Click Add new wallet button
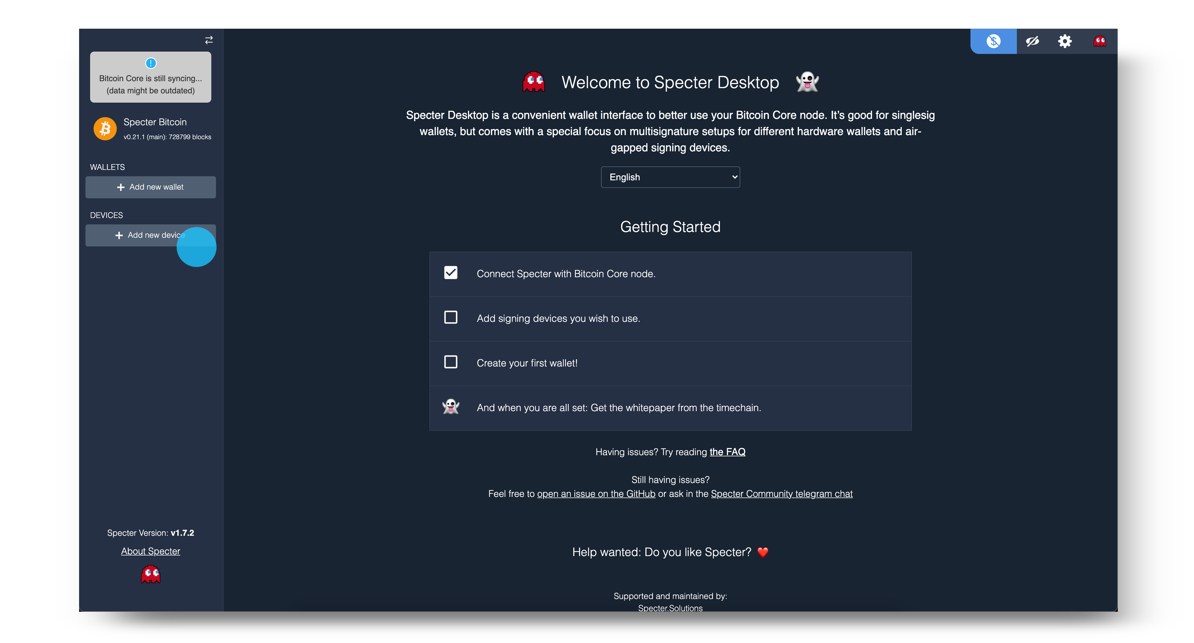Screen dimensions: 1194x643 tap(151, 187)
